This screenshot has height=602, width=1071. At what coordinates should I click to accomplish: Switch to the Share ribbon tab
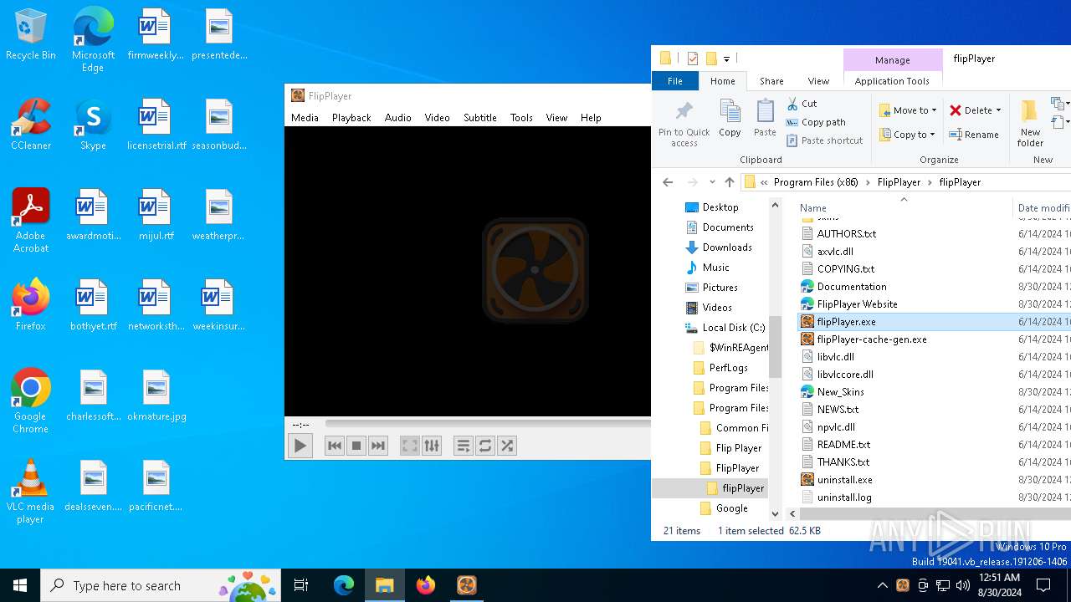coord(771,81)
